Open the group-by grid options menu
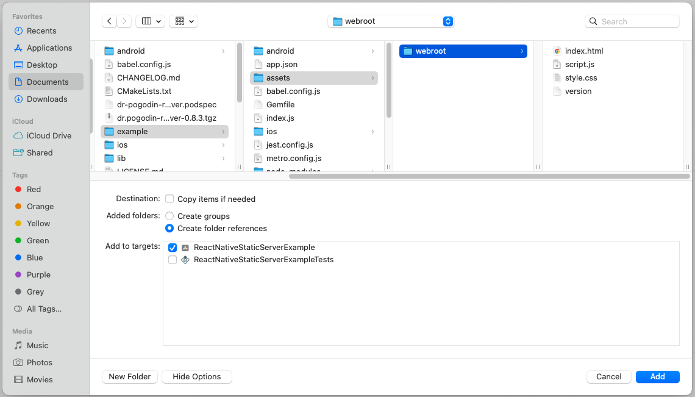 point(184,21)
